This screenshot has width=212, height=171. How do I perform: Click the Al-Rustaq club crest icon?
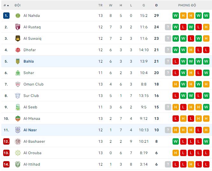click(18, 27)
